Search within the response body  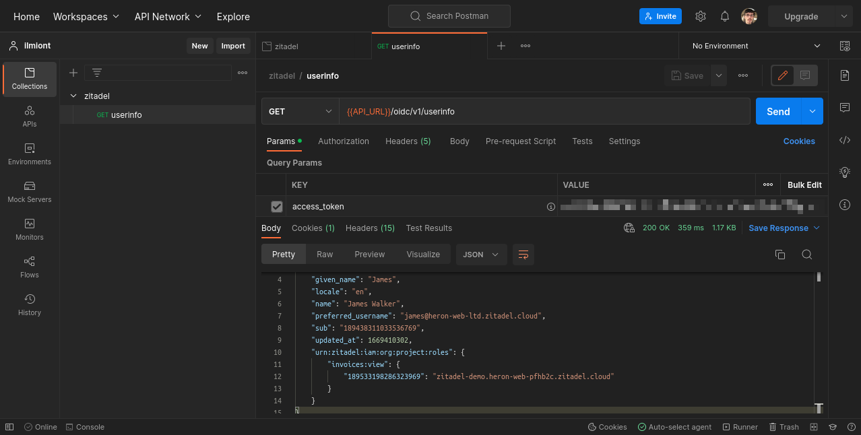(806, 255)
